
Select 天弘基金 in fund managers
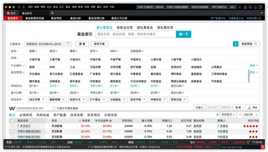34,74
